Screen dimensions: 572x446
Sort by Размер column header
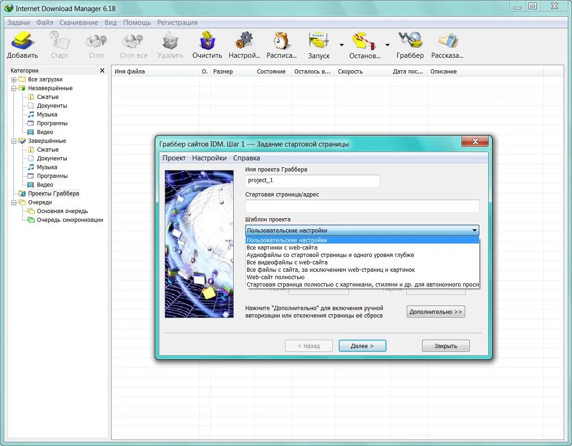232,72
